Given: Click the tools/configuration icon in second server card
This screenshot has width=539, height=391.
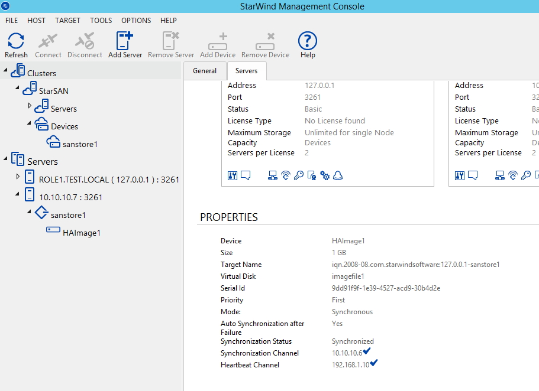Looking at the screenshot, I should click(x=460, y=176).
